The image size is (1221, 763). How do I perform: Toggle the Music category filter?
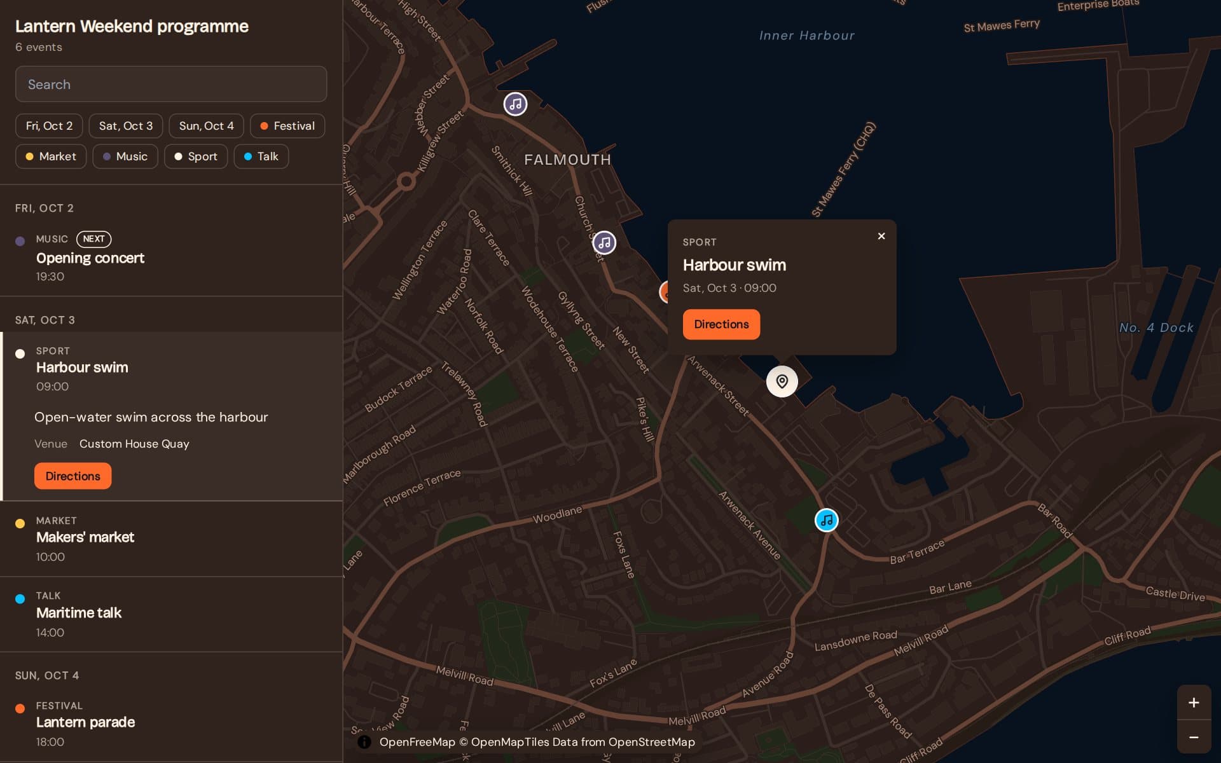125,156
